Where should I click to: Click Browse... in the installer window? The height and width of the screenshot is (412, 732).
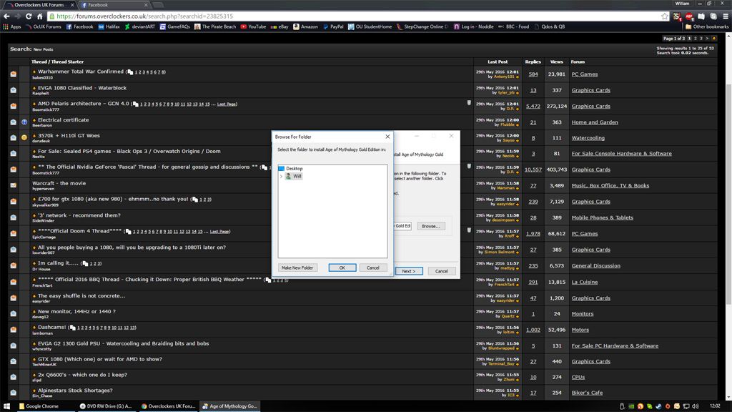pos(430,226)
